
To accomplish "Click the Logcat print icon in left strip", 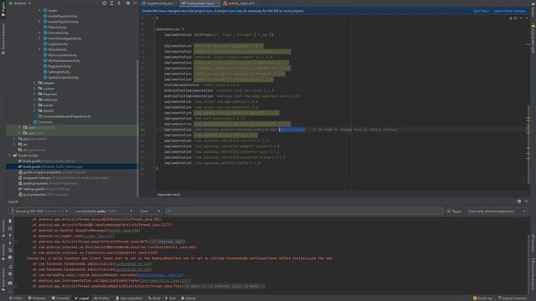I will tap(10, 258).
